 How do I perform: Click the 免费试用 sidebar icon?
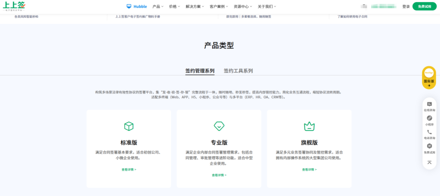(429, 146)
